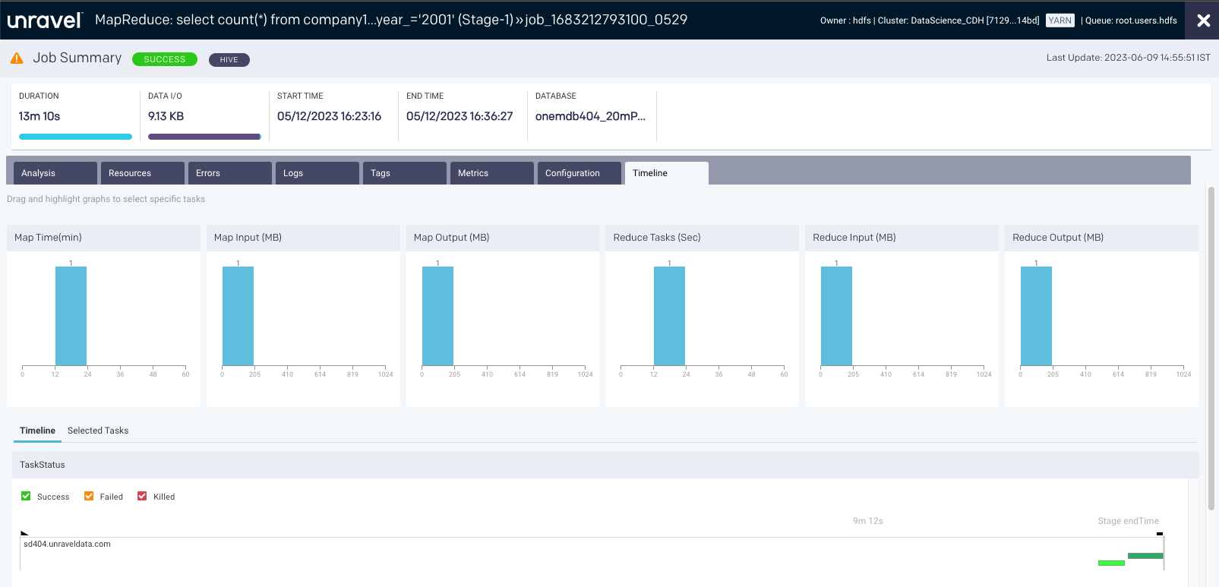1219x587 pixels.
Task: Open the Tags tab
Action: click(405, 173)
